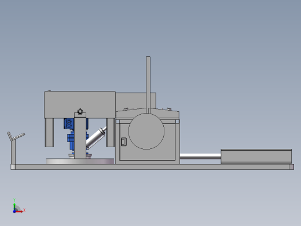Select the small rectangular latch on the box

click(x=124, y=142)
